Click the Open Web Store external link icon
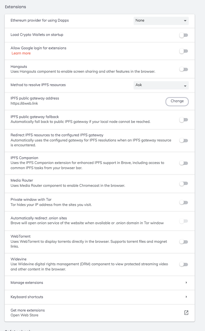The image size is (205, 331). click(186, 312)
